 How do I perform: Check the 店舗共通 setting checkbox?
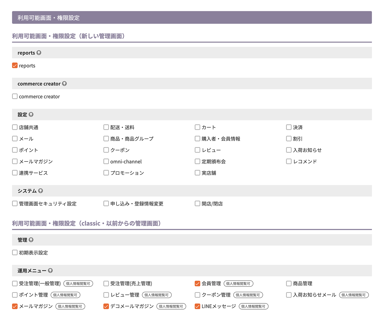coord(15,127)
